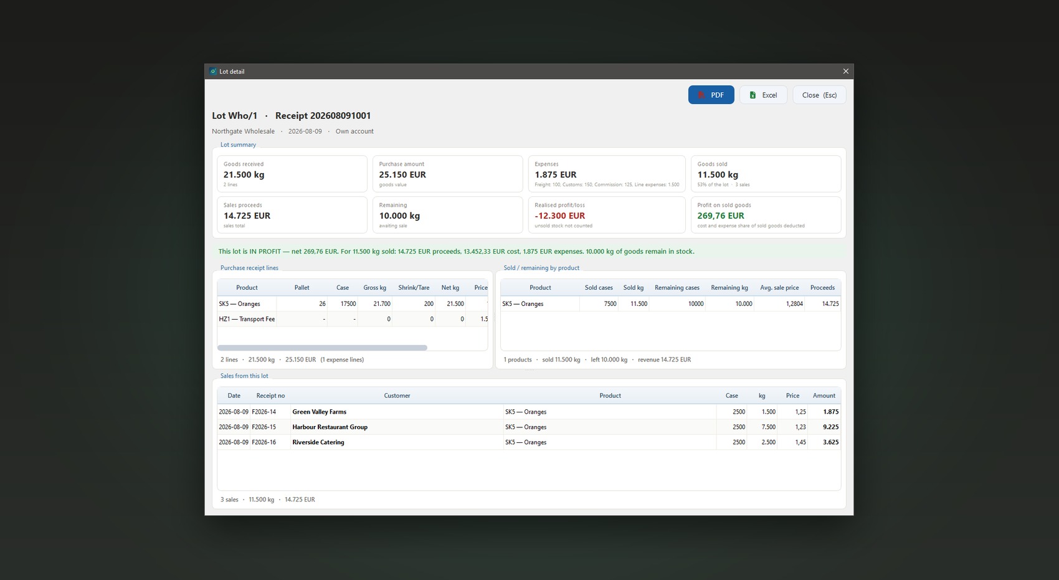Click the Avg. sale price column header
The height and width of the screenshot is (580, 1059).
(x=779, y=287)
